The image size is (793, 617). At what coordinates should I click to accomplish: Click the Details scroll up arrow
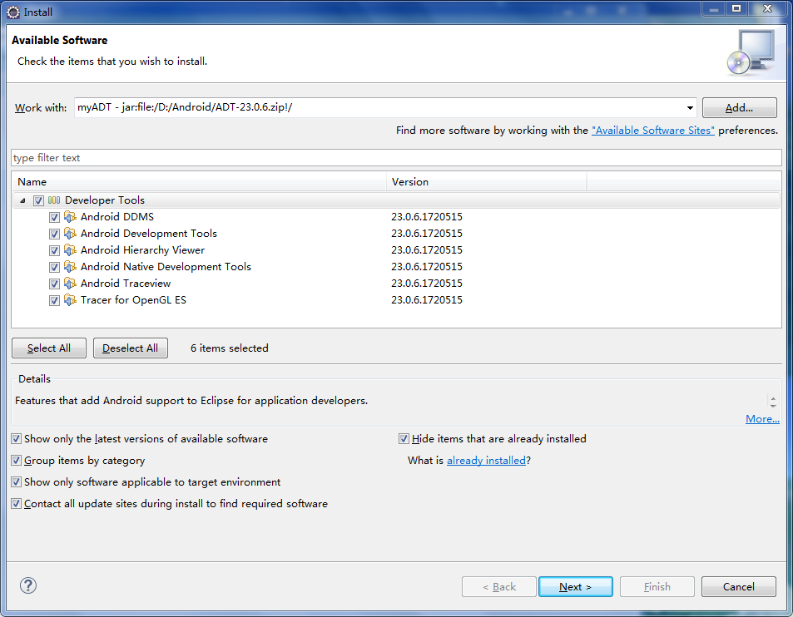click(x=773, y=397)
